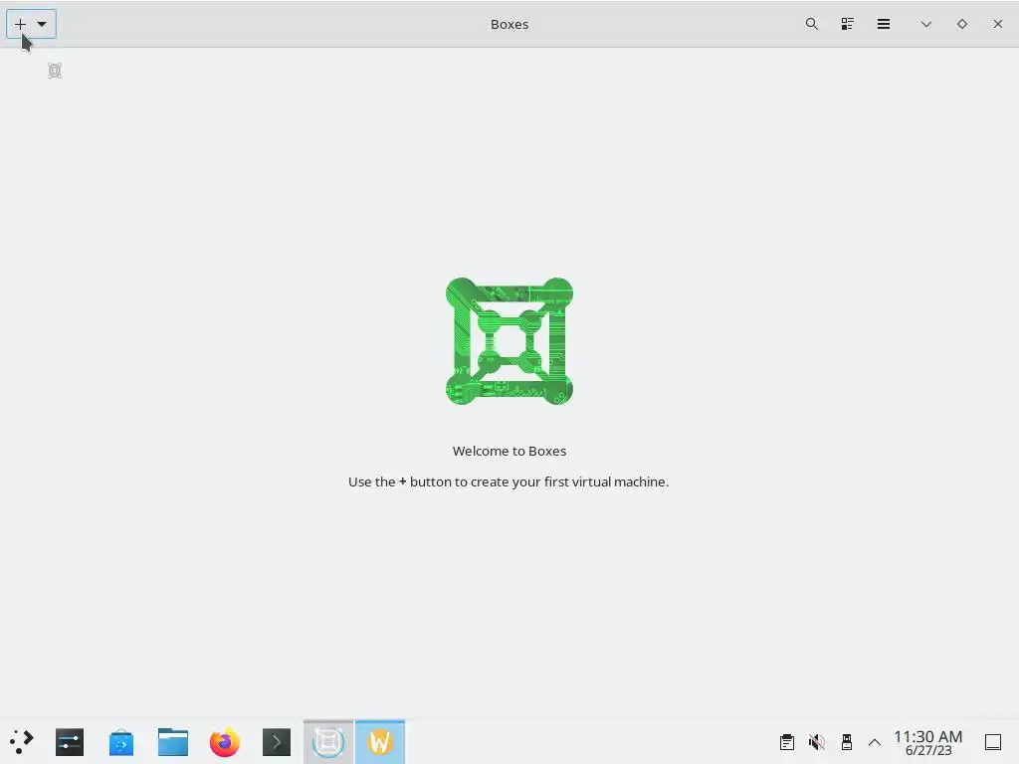Click the small Boxes icon below the plus button

(x=55, y=71)
